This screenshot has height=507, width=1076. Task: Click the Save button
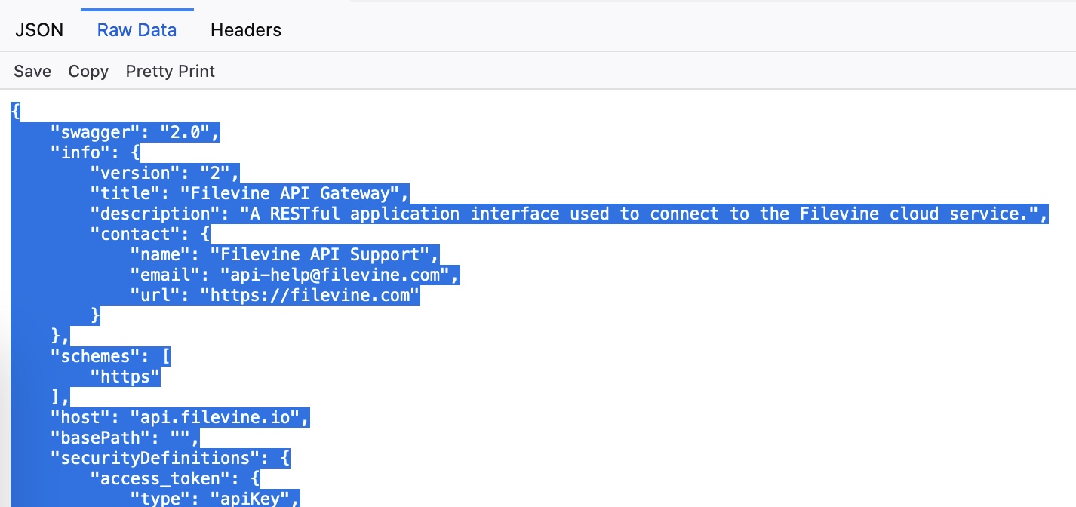click(32, 71)
